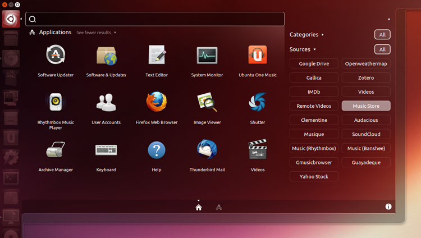The height and width of the screenshot is (238, 421).
Task: Toggle the Openweathermap source filter
Action: [366, 63]
